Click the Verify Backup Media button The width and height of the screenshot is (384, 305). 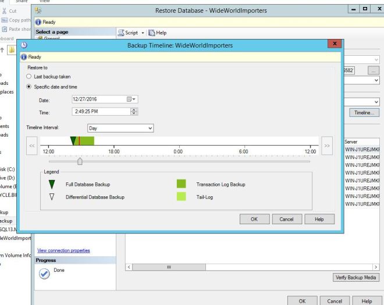click(355, 278)
